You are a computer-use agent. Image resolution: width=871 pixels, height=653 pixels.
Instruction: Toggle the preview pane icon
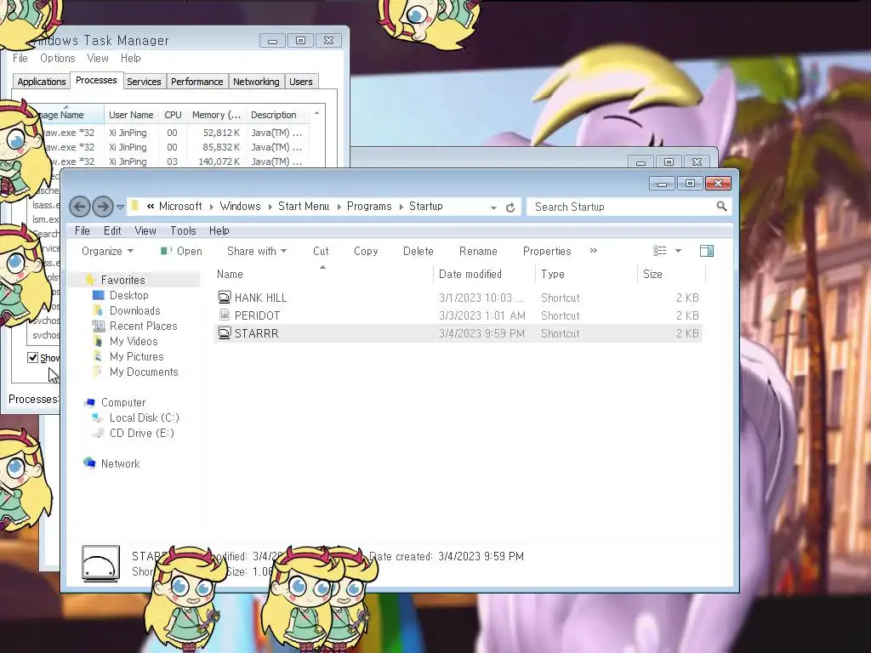point(707,251)
